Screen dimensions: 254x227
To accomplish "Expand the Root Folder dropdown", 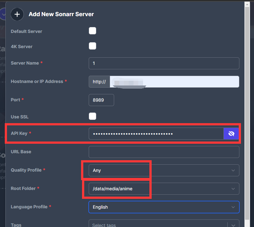I will point(164,189).
